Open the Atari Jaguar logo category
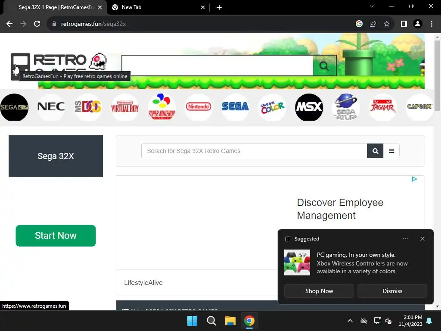 pyautogui.click(x=383, y=107)
